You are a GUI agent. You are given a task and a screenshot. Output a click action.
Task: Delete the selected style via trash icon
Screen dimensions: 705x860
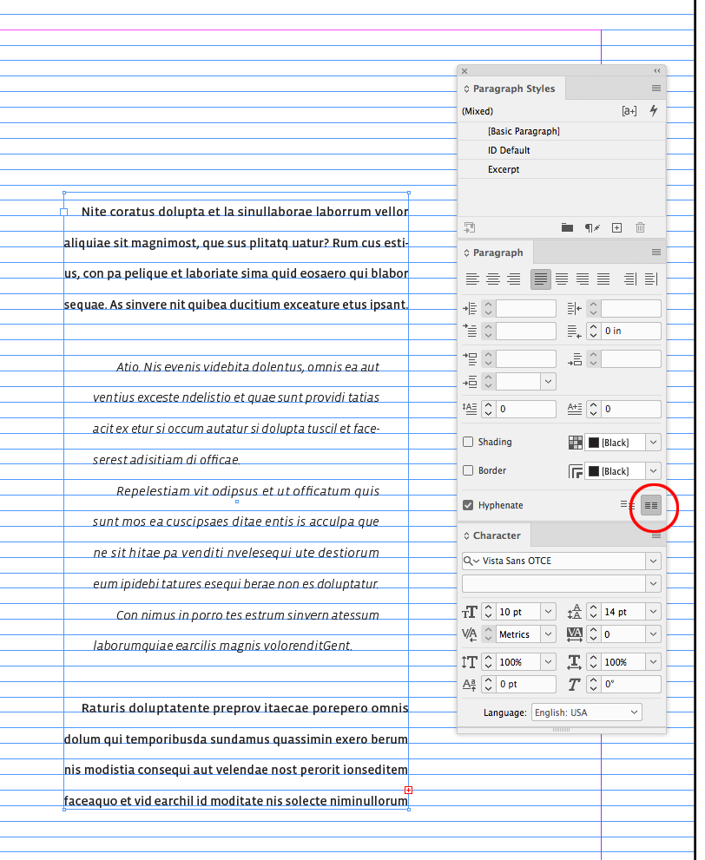pos(639,227)
